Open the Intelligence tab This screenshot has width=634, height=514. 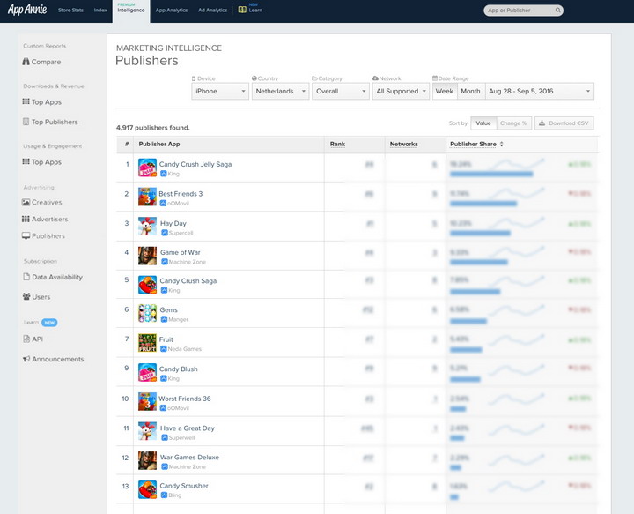coord(131,10)
